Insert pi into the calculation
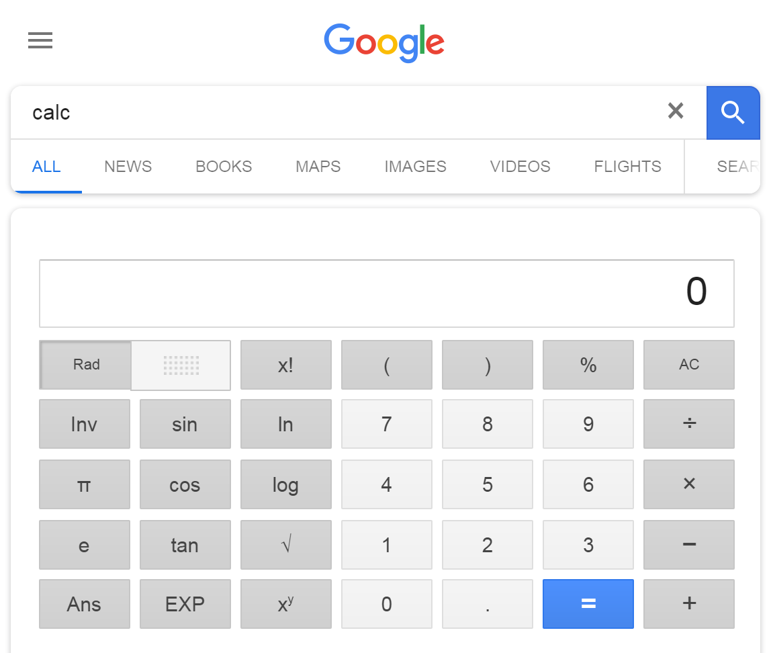This screenshot has width=771, height=653. [84, 484]
